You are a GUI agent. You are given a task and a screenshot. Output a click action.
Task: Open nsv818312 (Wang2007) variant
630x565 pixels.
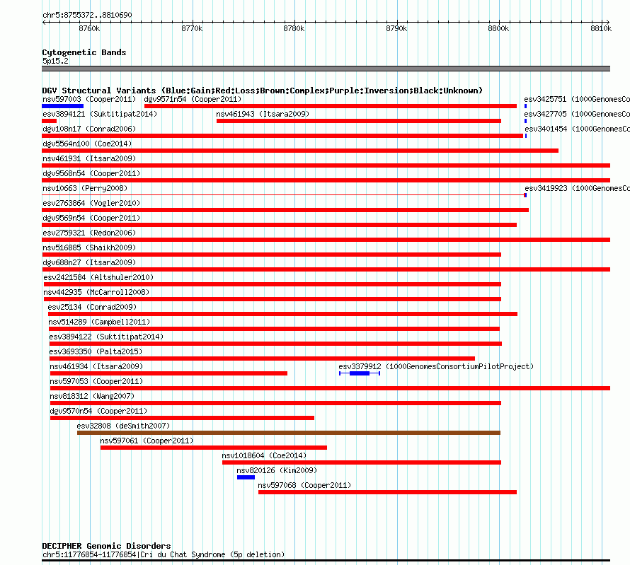click(x=92, y=396)
